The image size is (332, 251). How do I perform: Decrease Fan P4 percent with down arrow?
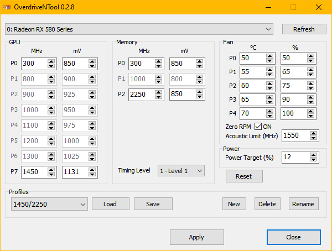[310, 116]
